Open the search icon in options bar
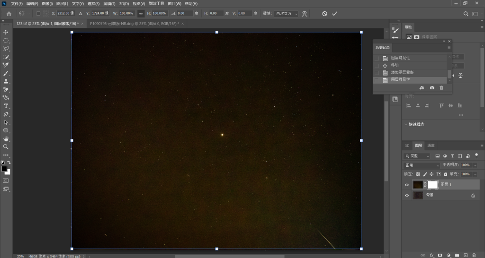Image resolution: width=485 pixels, height=258 pixels. point(466,14)
